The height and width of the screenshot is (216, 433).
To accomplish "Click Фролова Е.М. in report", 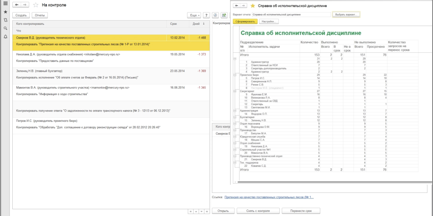I will click(259, 94).
